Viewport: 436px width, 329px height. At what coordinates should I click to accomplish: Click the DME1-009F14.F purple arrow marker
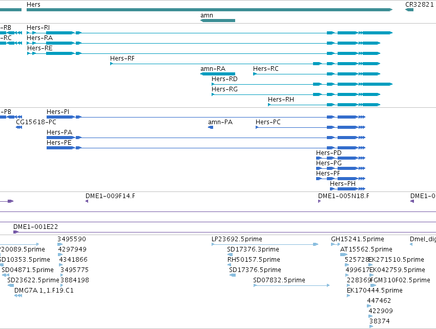coord(87,201)
